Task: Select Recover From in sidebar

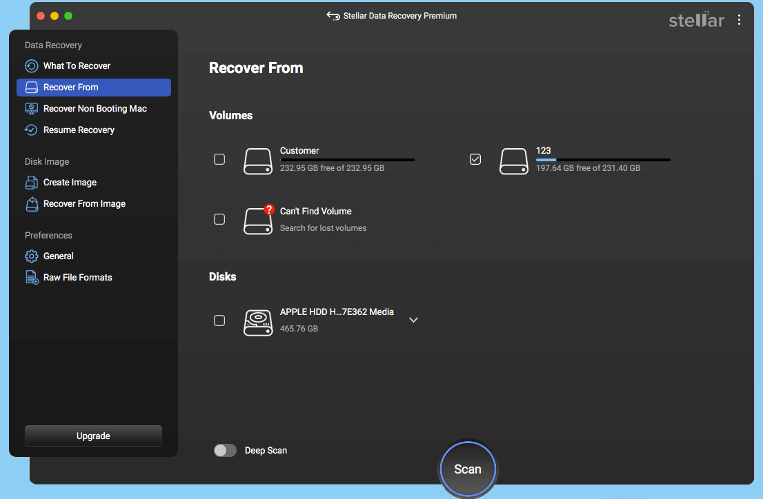Action: point(93,87)
